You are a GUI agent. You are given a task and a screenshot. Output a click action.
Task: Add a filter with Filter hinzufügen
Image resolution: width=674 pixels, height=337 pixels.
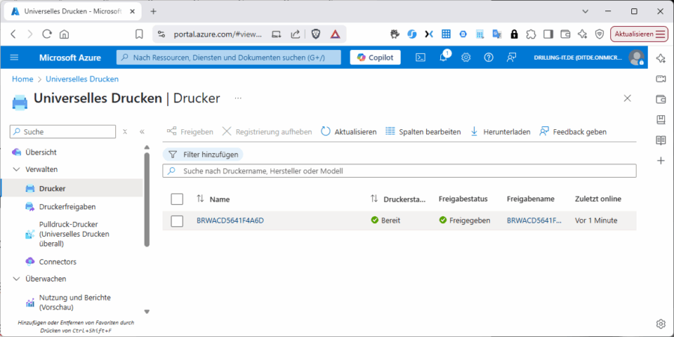tap(203, 155)
